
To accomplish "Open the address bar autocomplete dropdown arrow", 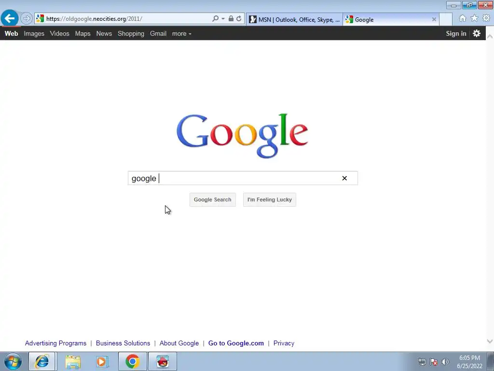I will [223, 19].
